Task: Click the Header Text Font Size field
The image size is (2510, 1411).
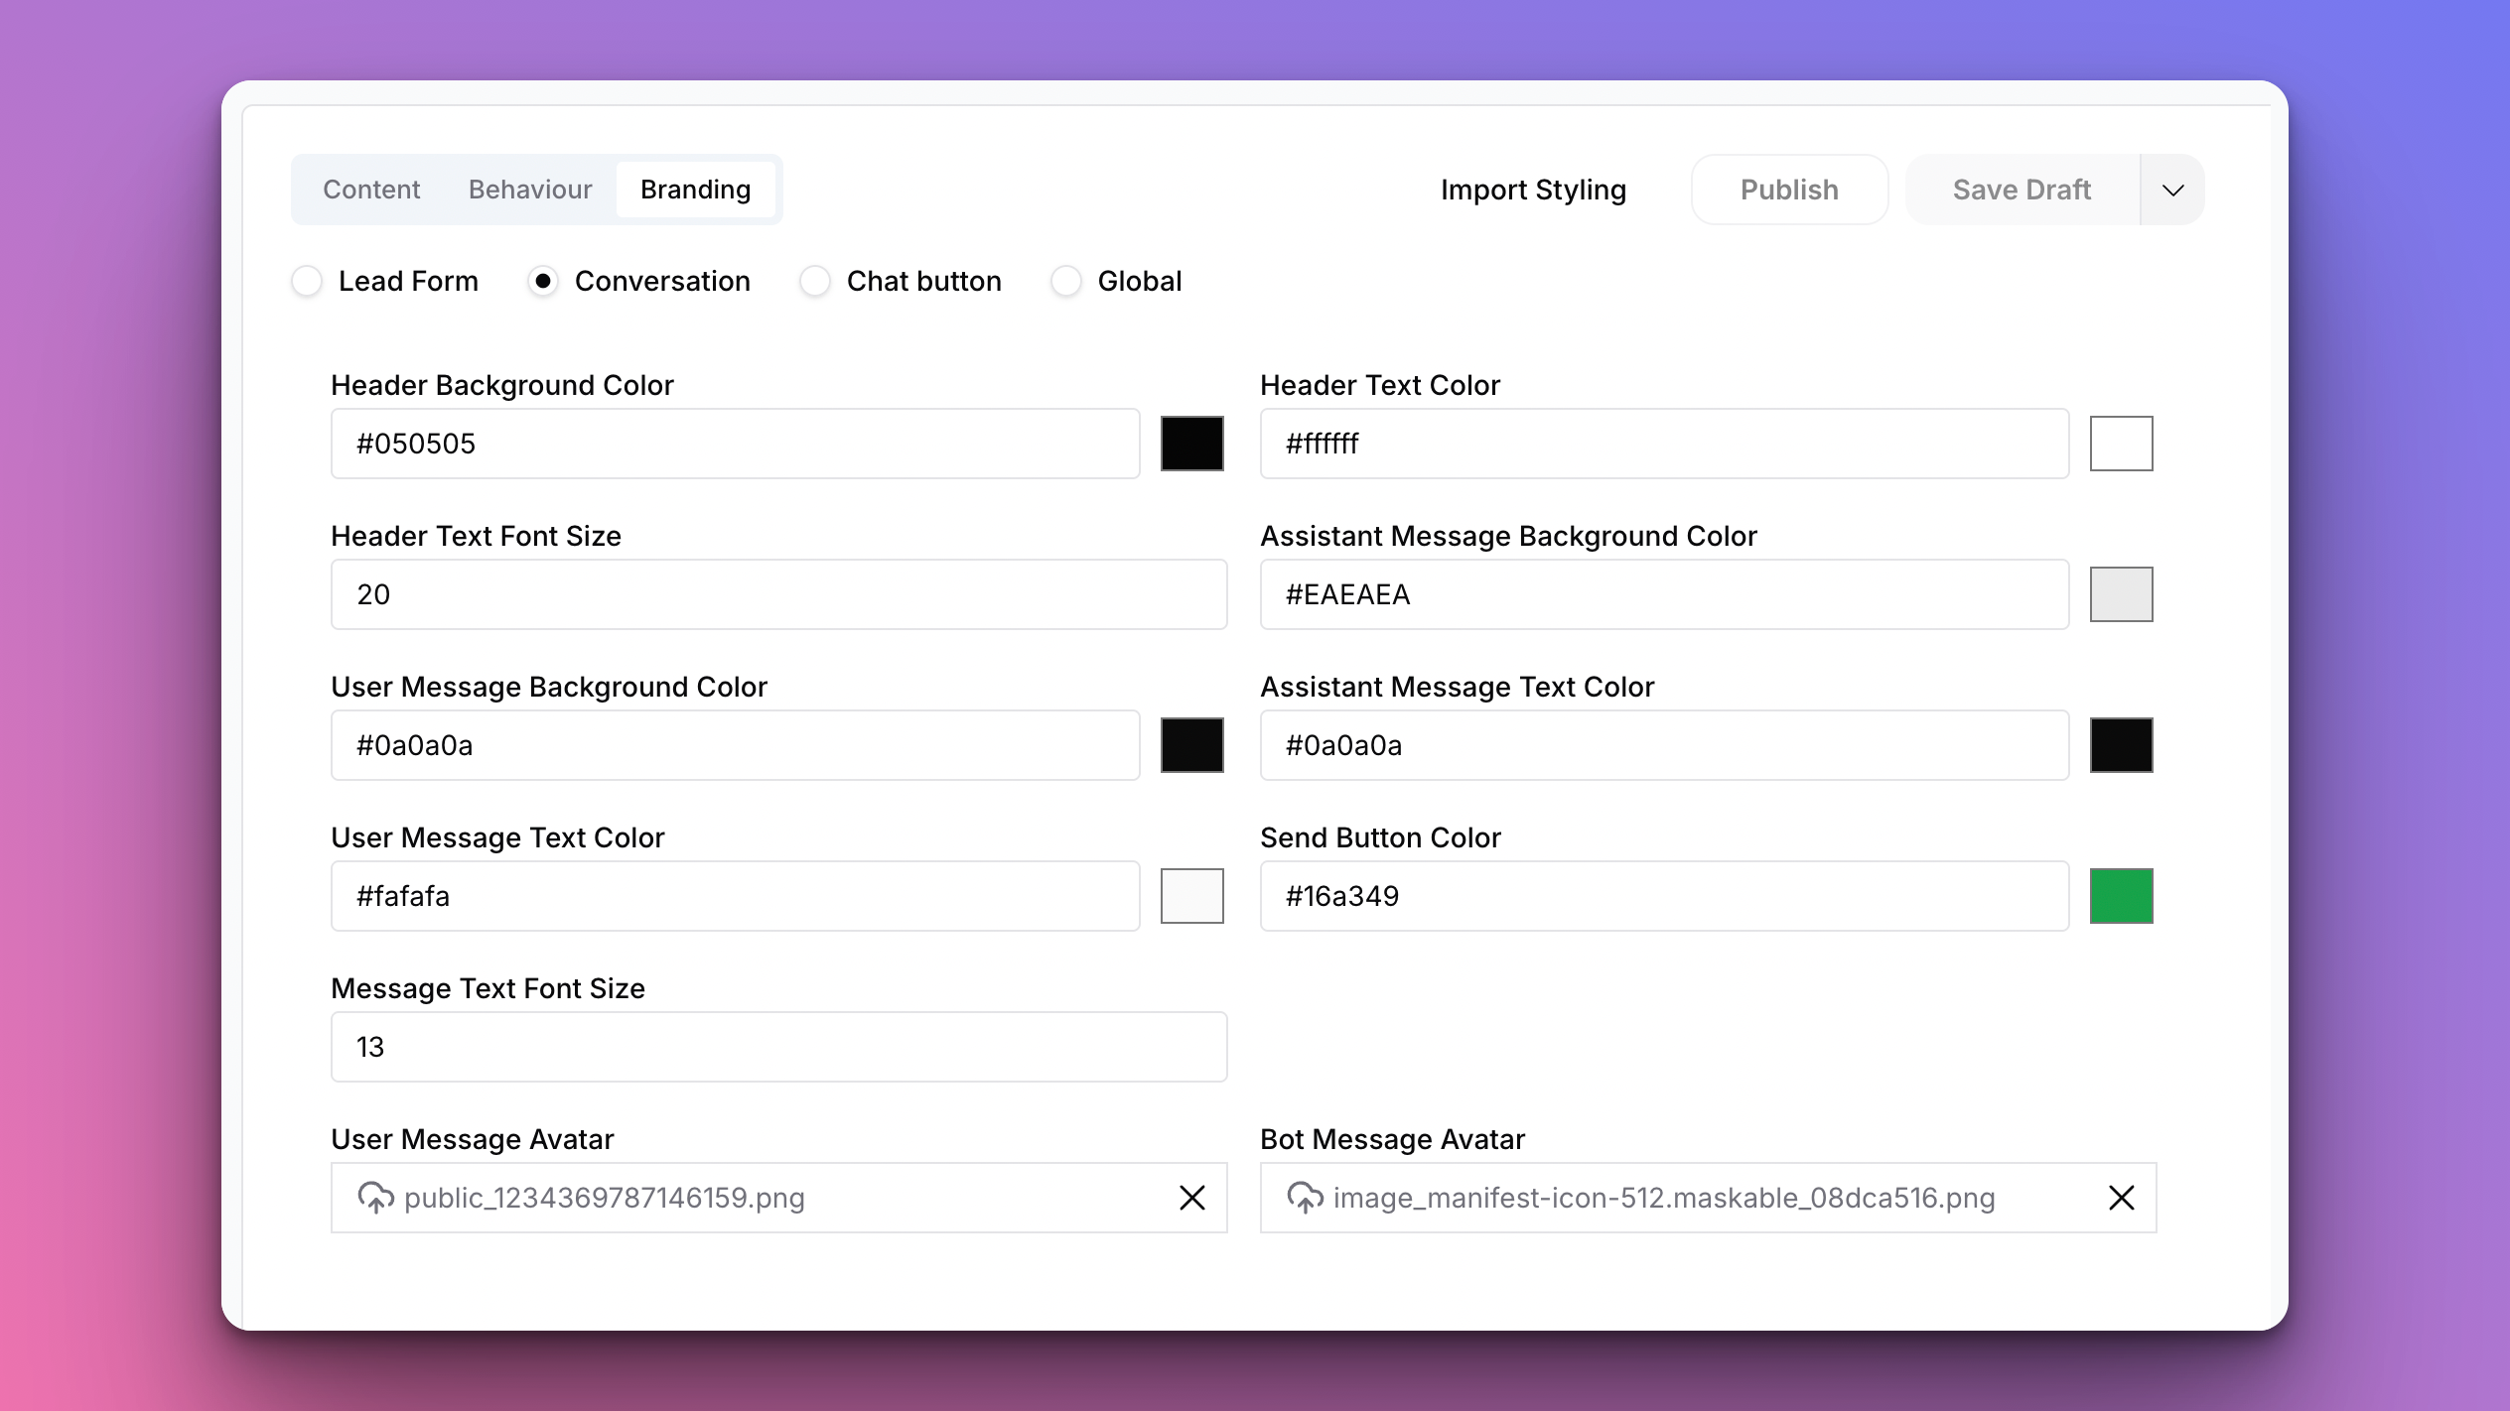Action: pos(778,594)
